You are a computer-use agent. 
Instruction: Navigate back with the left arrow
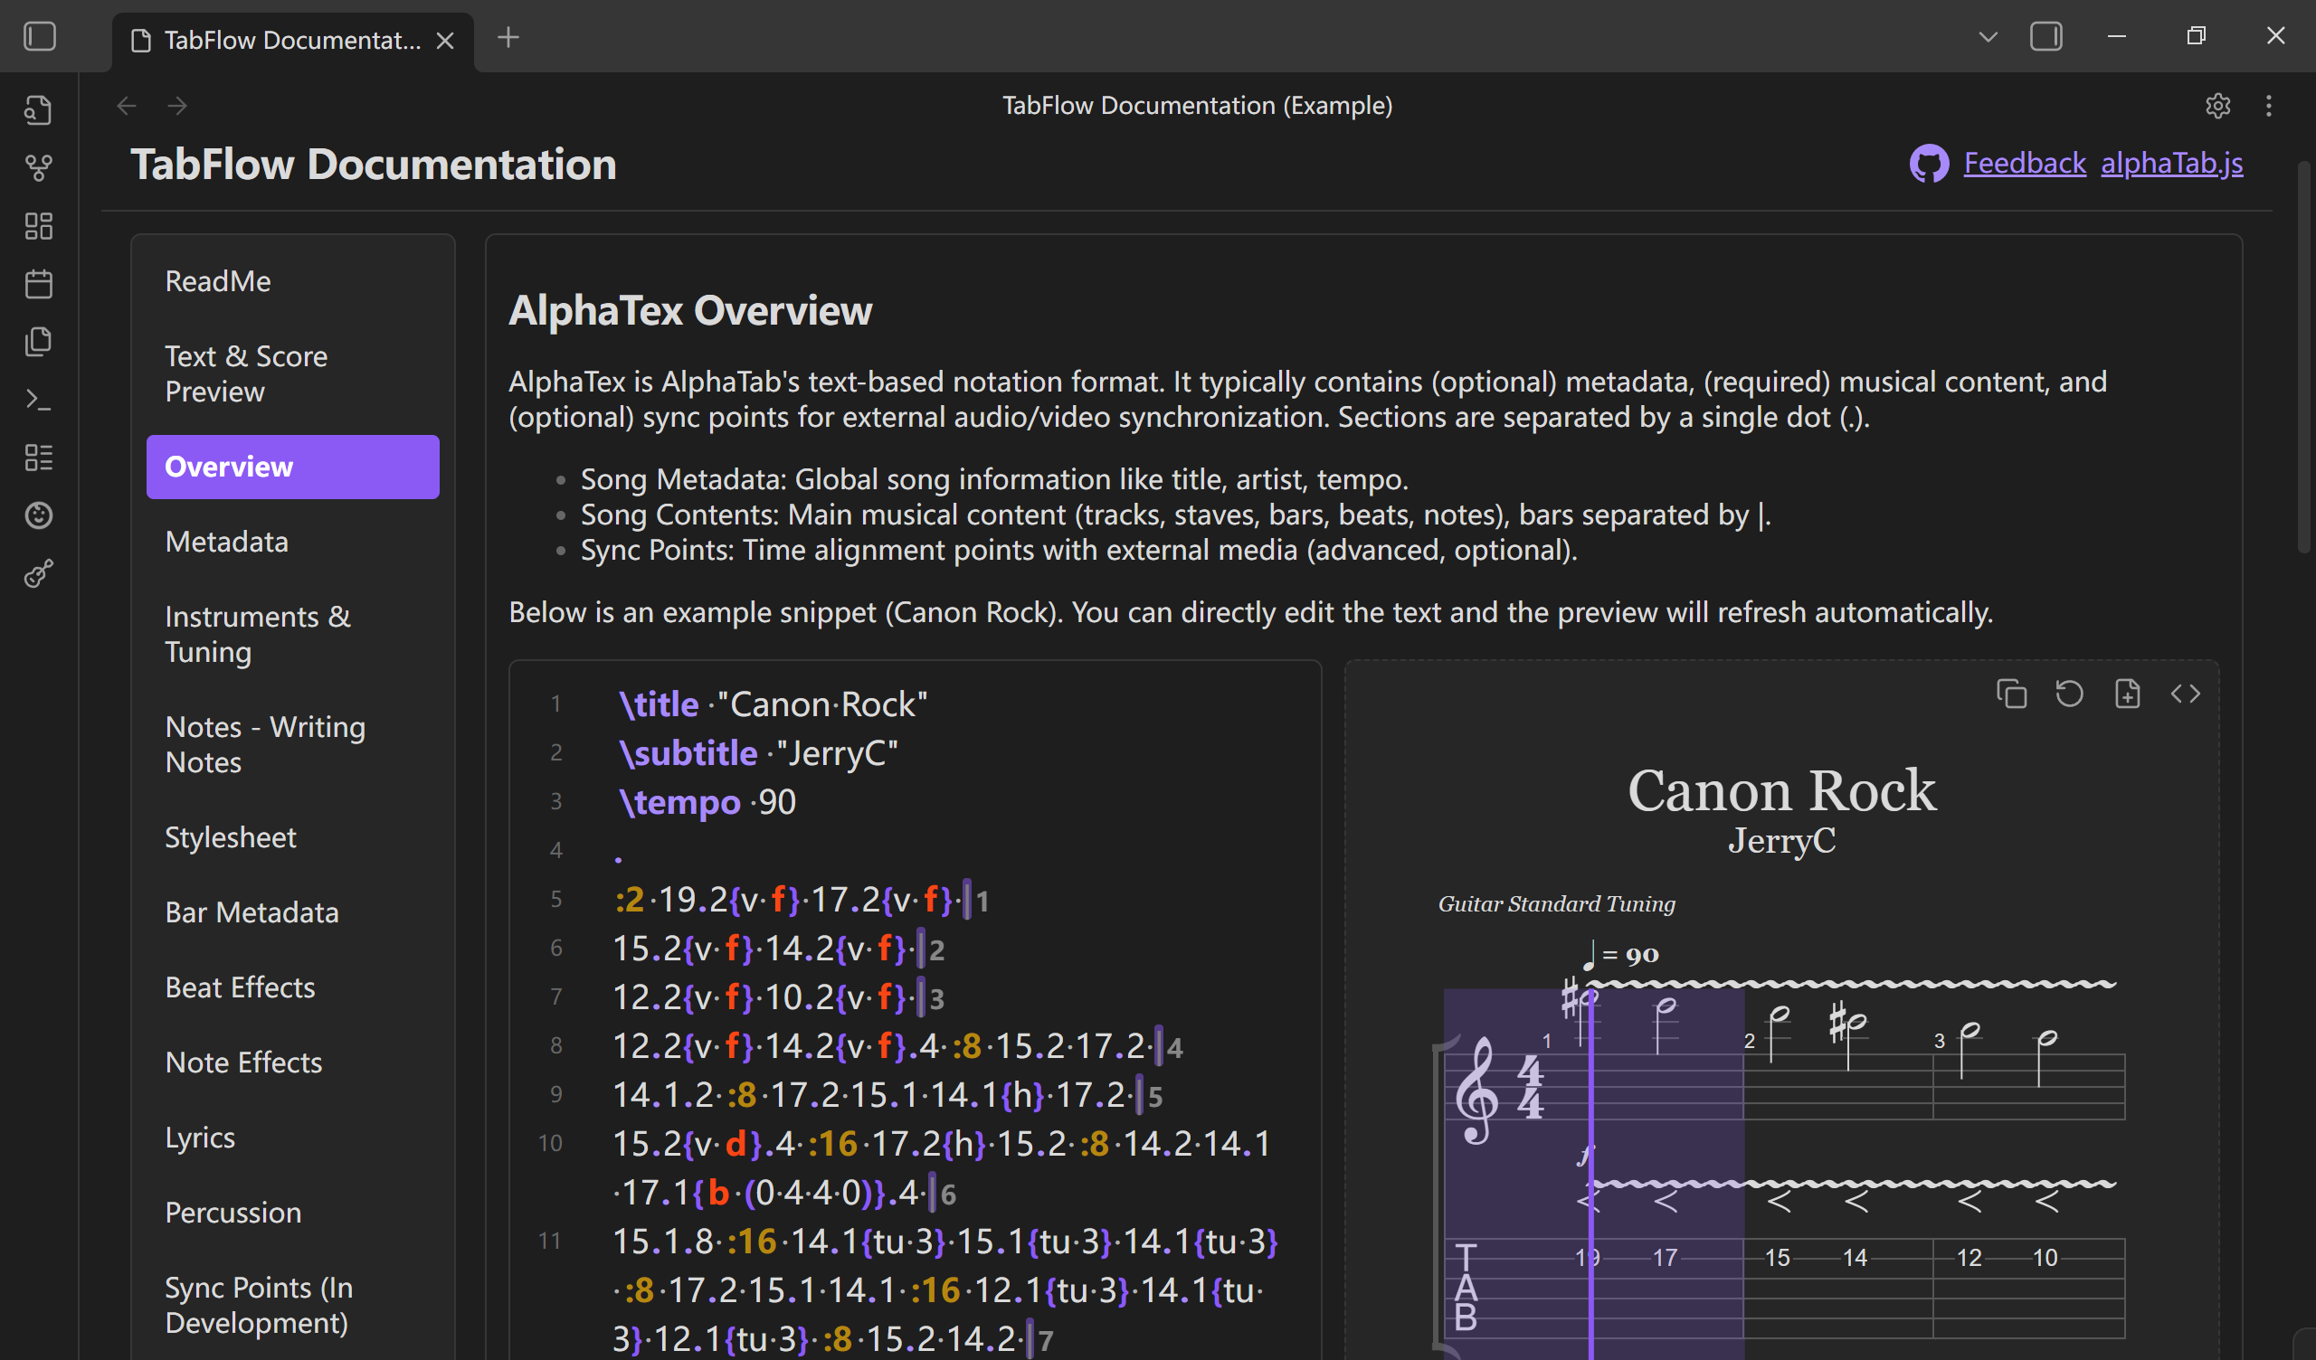click(x=127, y=106)
